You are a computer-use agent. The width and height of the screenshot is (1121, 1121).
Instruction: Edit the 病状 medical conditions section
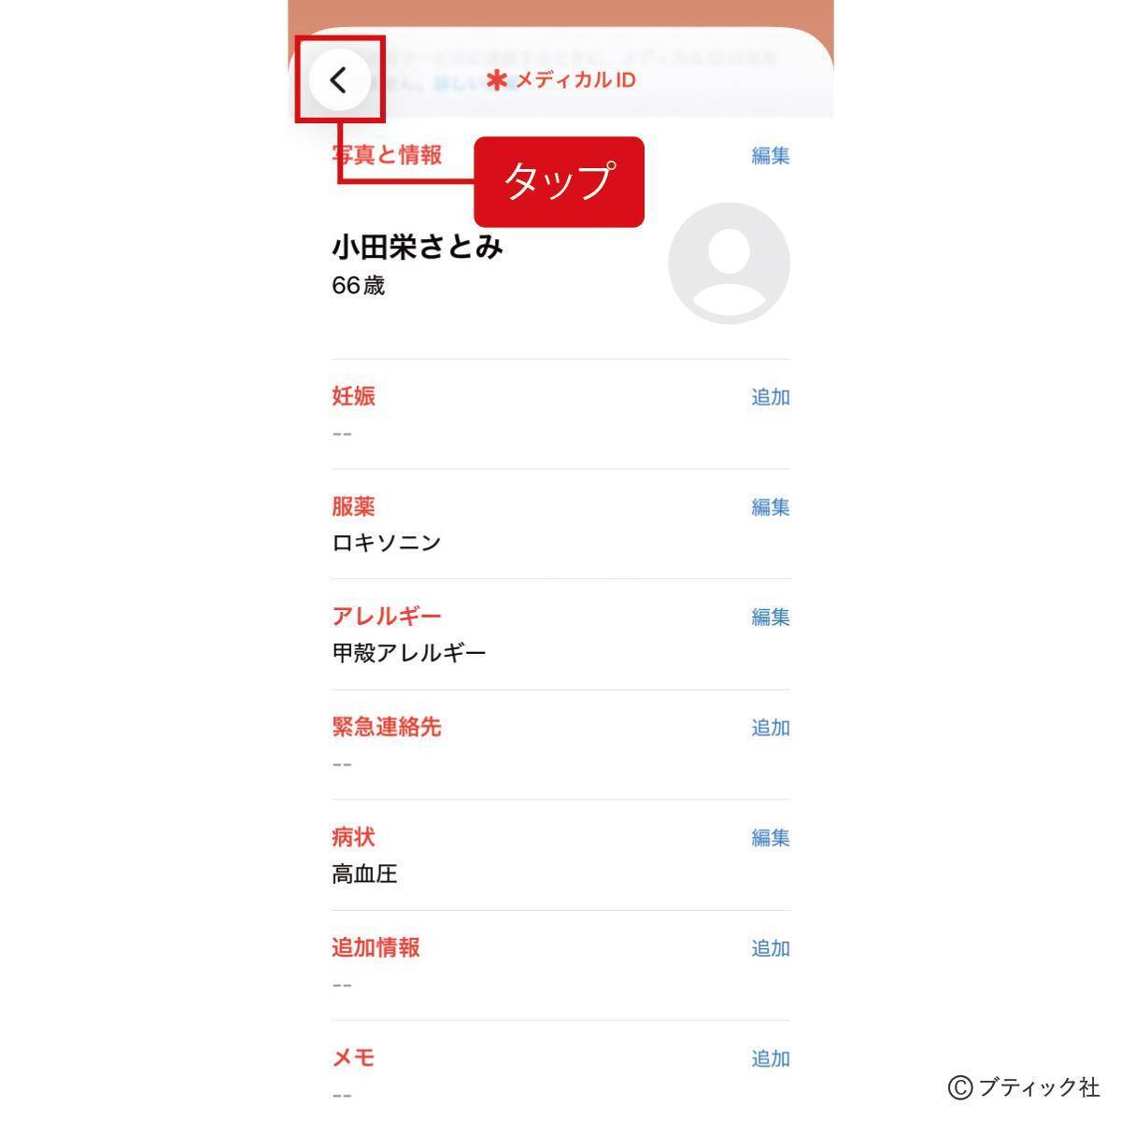(x=768, y=837)
